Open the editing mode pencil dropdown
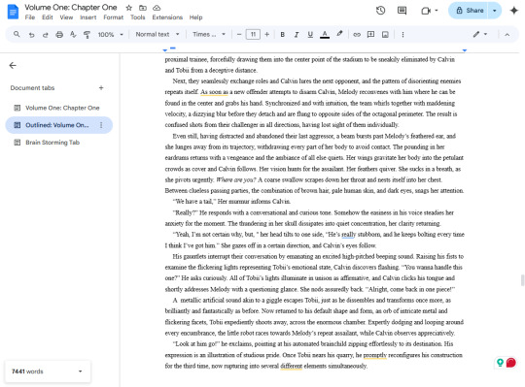This screenshot has height=387, width=525. [480, 34]
